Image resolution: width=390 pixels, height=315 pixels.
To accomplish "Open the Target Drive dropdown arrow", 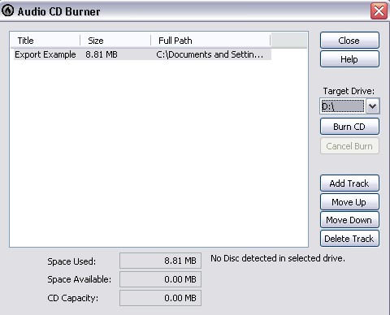I will (x=372, y=106).
